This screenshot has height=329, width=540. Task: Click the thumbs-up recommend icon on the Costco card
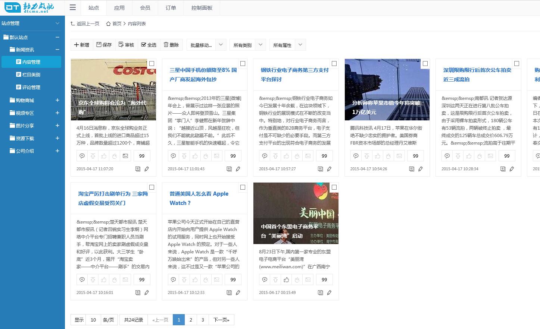point(104,156)
